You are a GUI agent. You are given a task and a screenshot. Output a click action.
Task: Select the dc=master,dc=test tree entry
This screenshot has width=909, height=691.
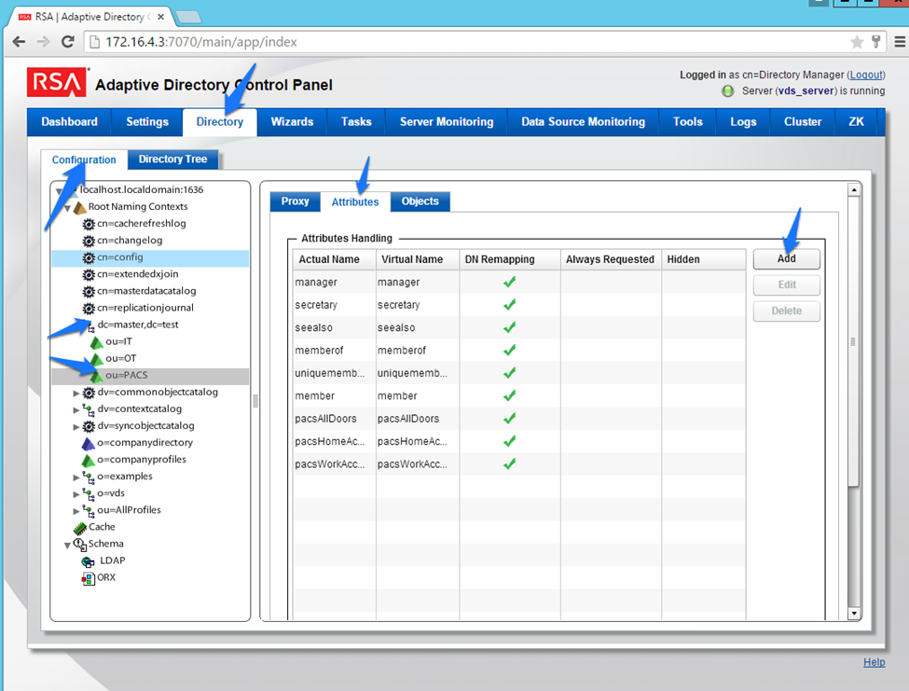click(137, 325)
